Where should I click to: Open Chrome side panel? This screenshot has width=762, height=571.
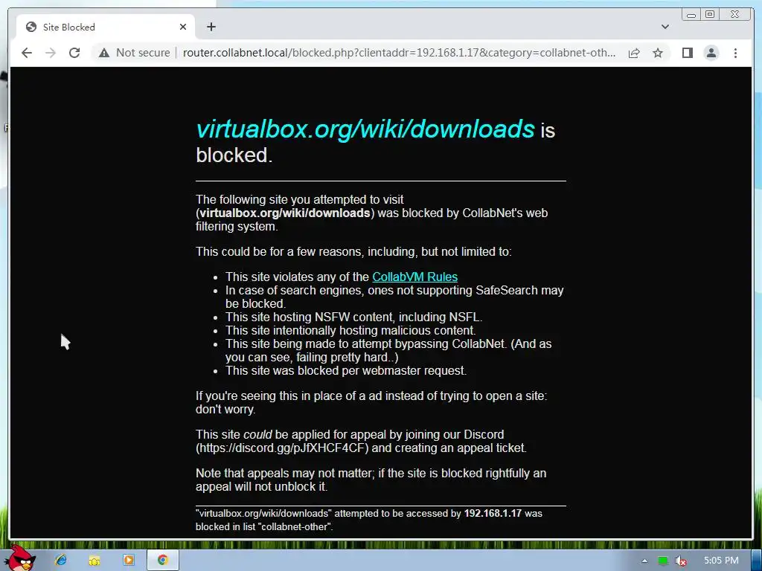(687, 53)
